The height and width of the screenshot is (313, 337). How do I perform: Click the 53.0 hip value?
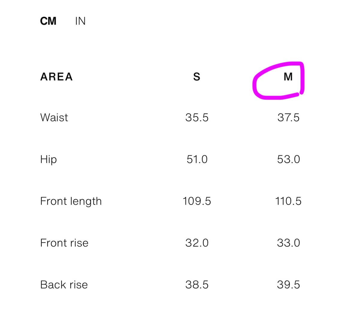[288, 159]
